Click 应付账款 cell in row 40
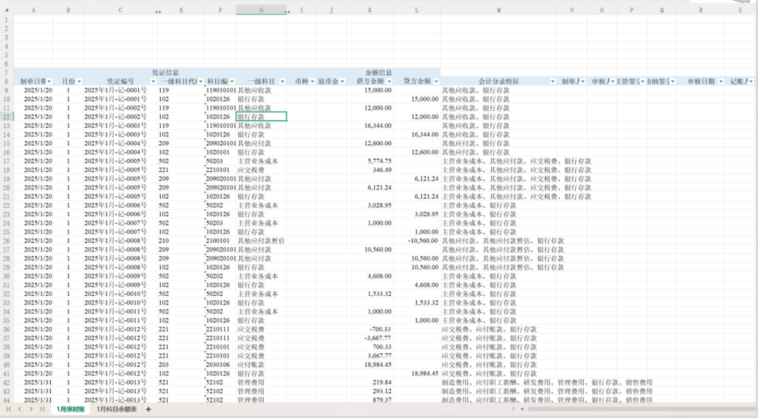Image resolution: width=758 pixels, height=418 pixels. tap(261, 364)
